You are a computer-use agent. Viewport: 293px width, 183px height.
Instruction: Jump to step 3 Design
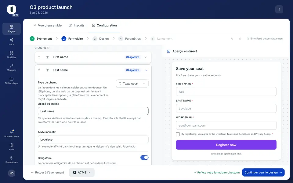point(100,39)
